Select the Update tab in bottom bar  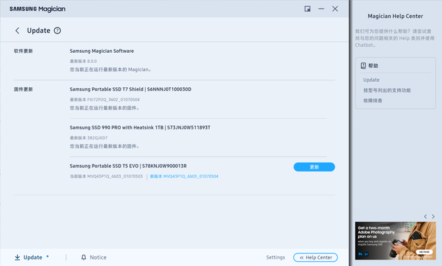(32, 257)
